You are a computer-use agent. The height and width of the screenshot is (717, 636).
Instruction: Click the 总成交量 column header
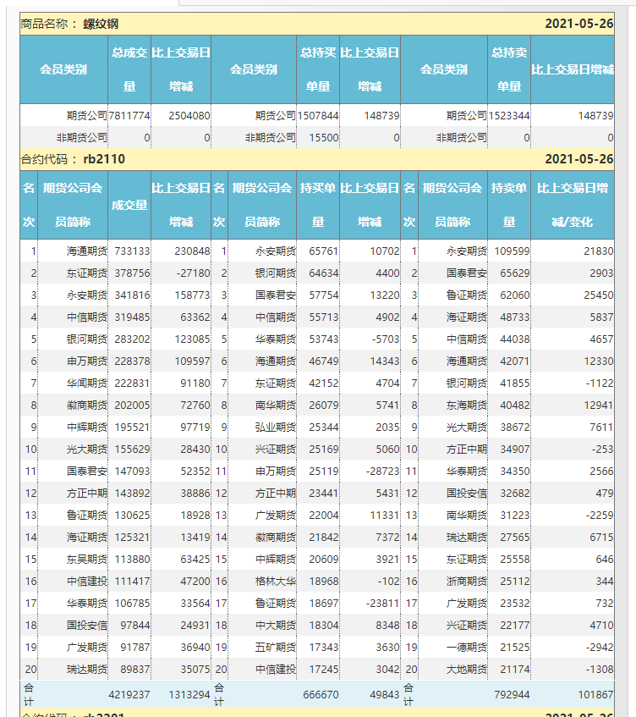(129, 69)
